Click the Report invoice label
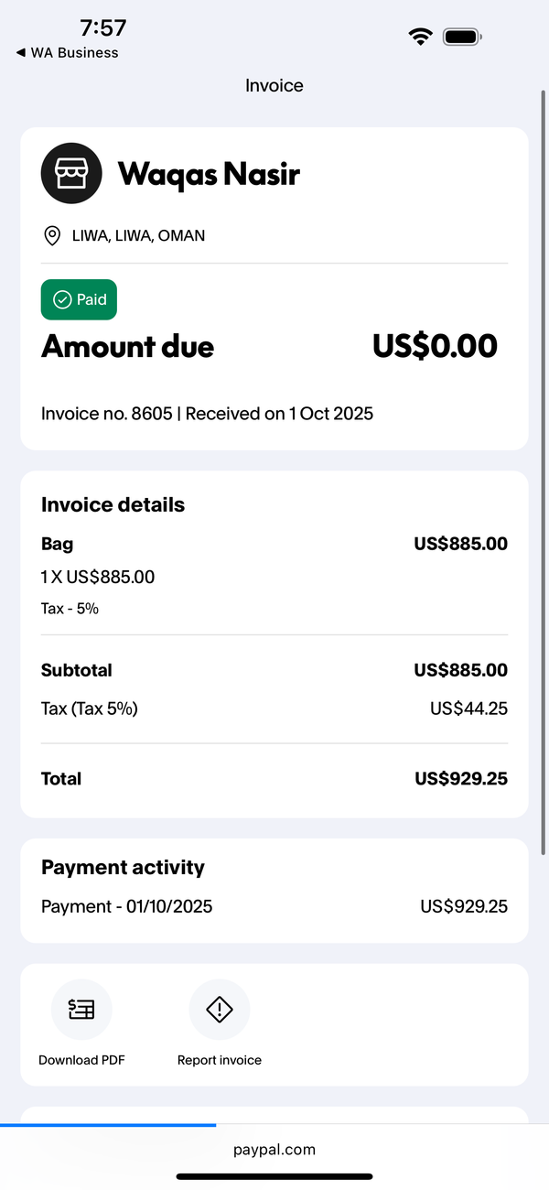 point(220,1060)
